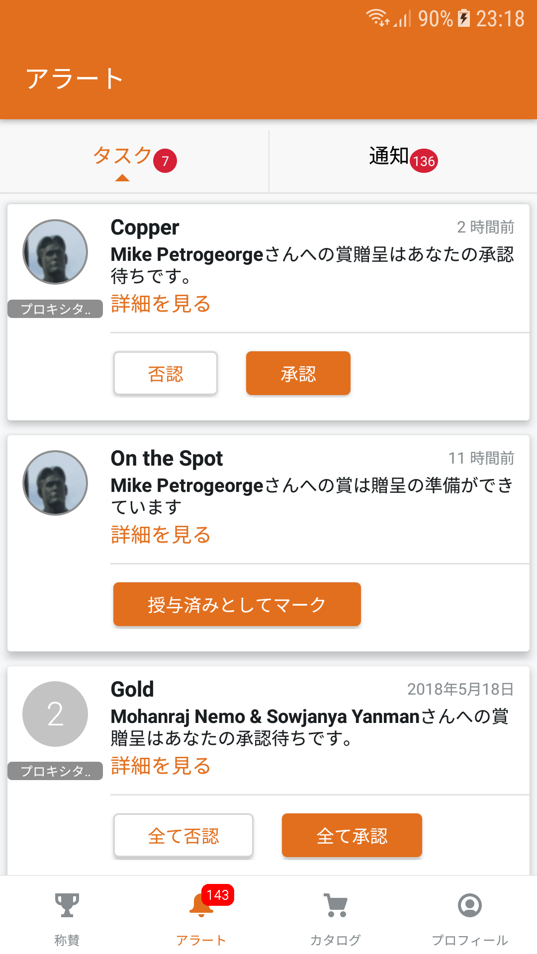
Task: Tap the red 7 badge on タスク
Action: 165,160
